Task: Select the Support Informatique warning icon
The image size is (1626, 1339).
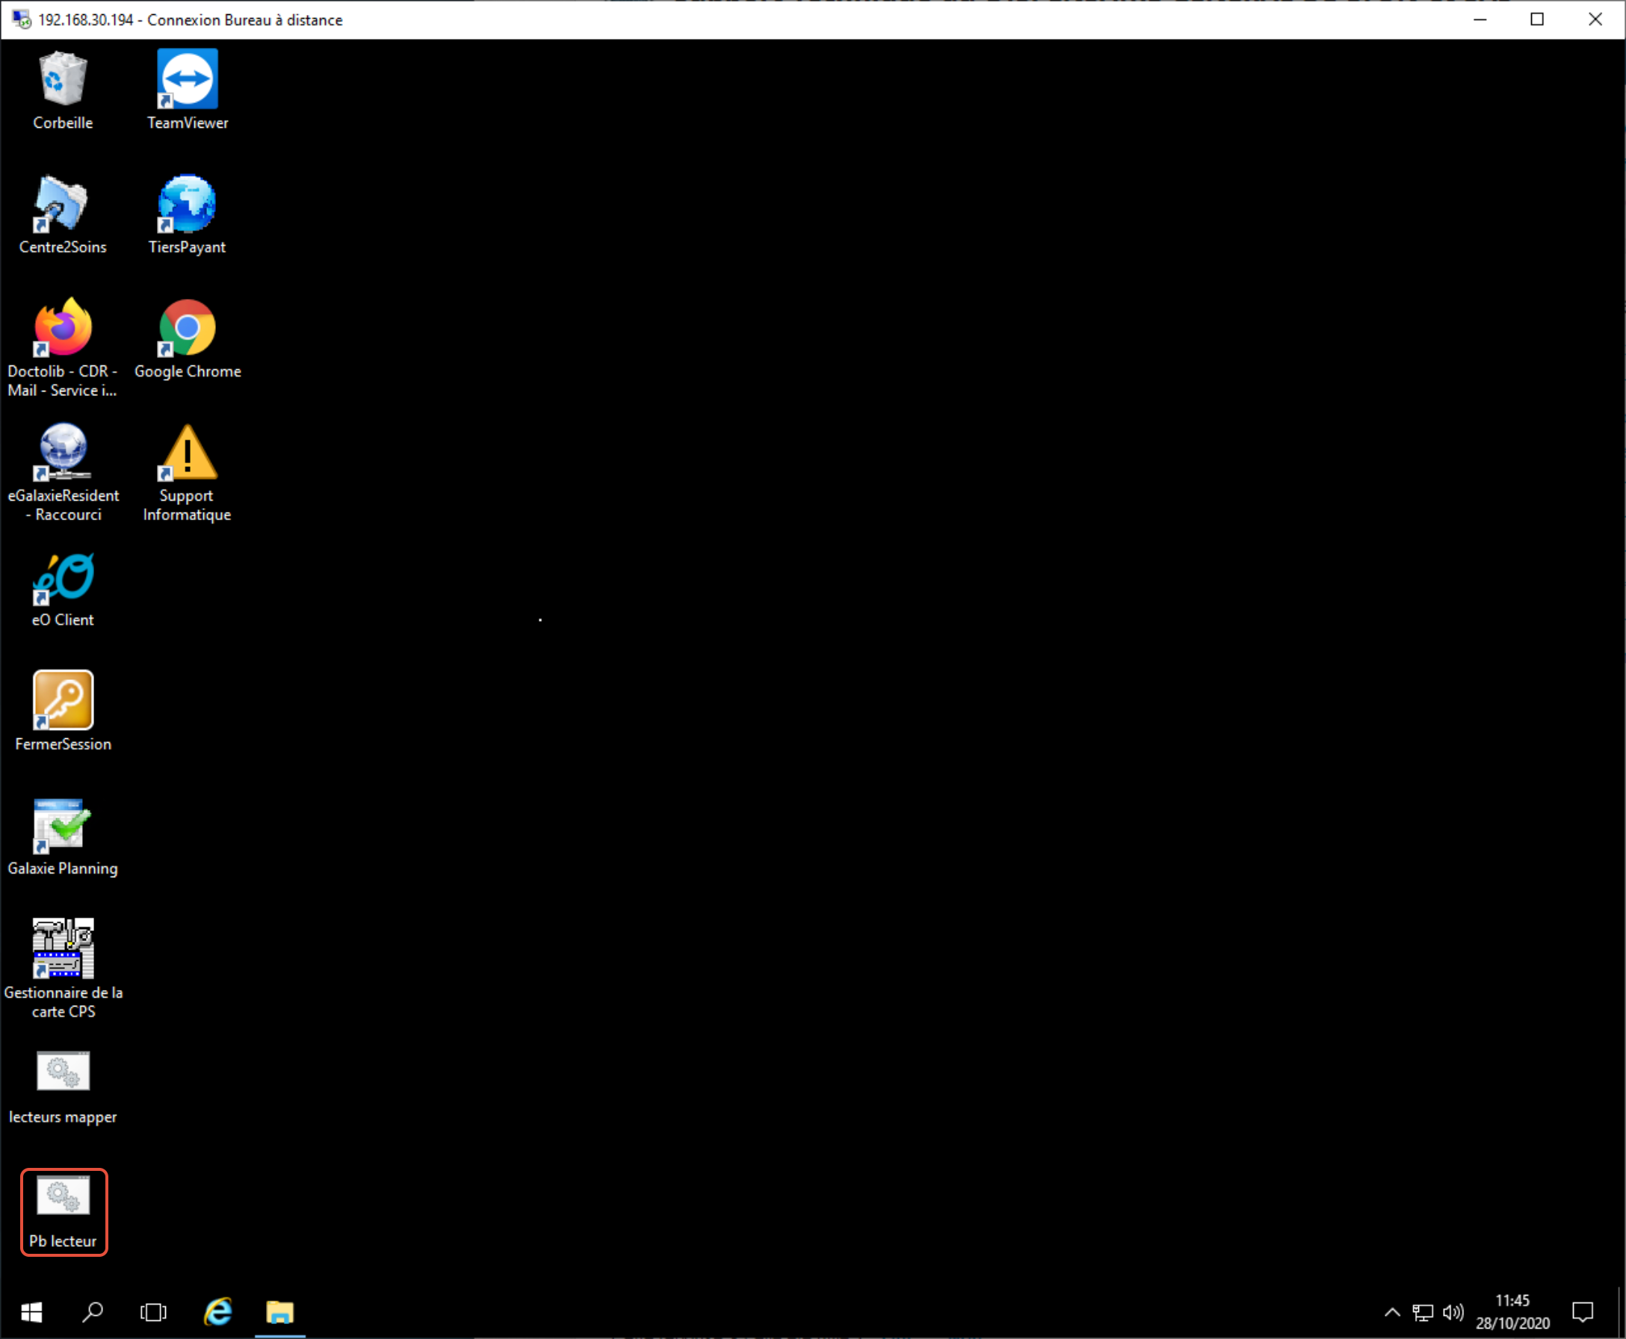Action: (188, 454)
